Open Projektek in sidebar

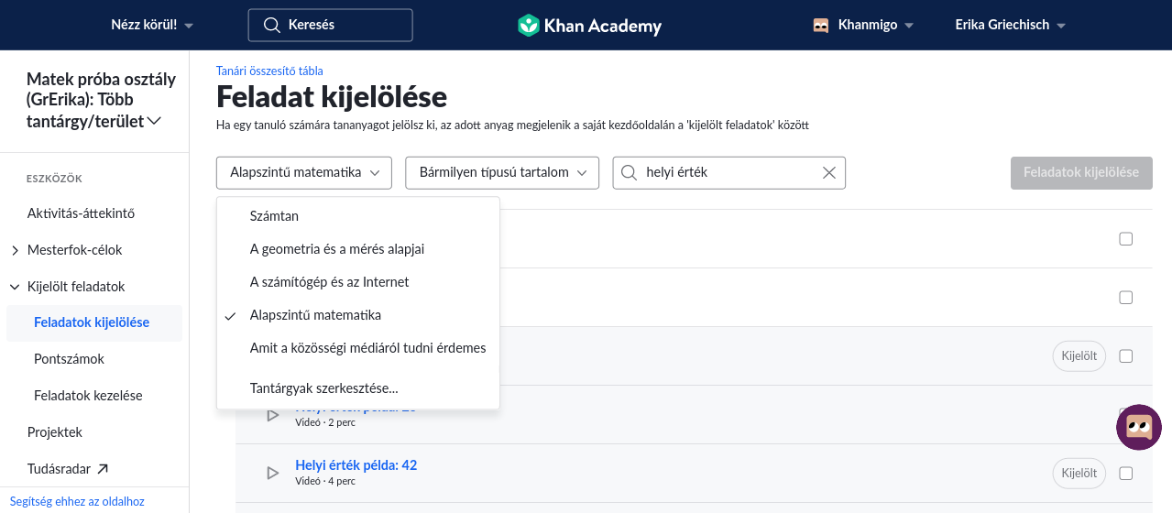click(x=55, y=432)
